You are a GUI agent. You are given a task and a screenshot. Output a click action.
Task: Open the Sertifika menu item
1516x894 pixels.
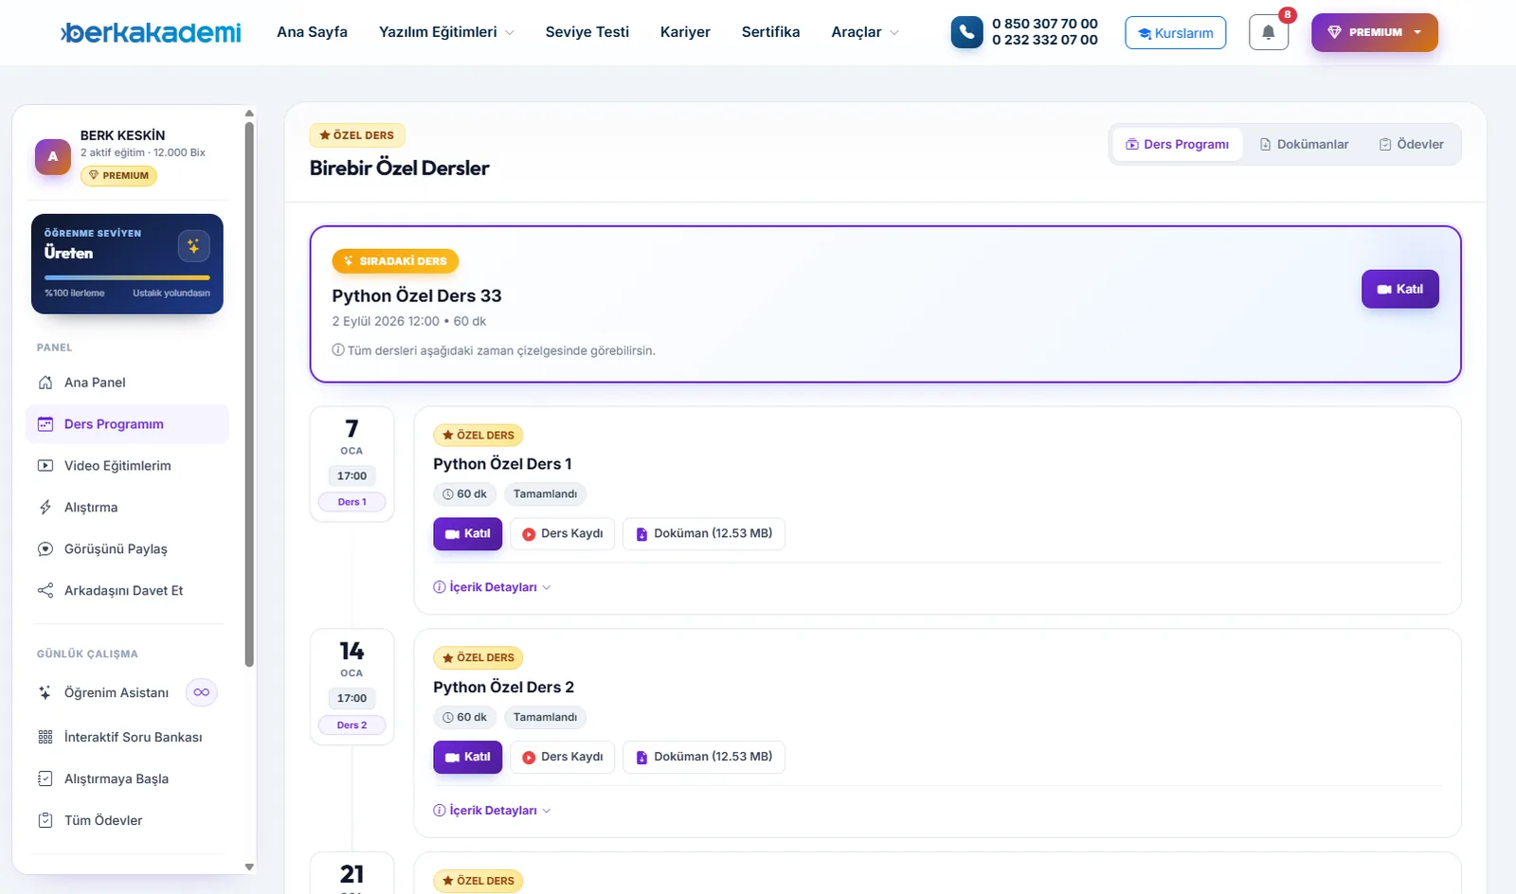tap(770, 32)
